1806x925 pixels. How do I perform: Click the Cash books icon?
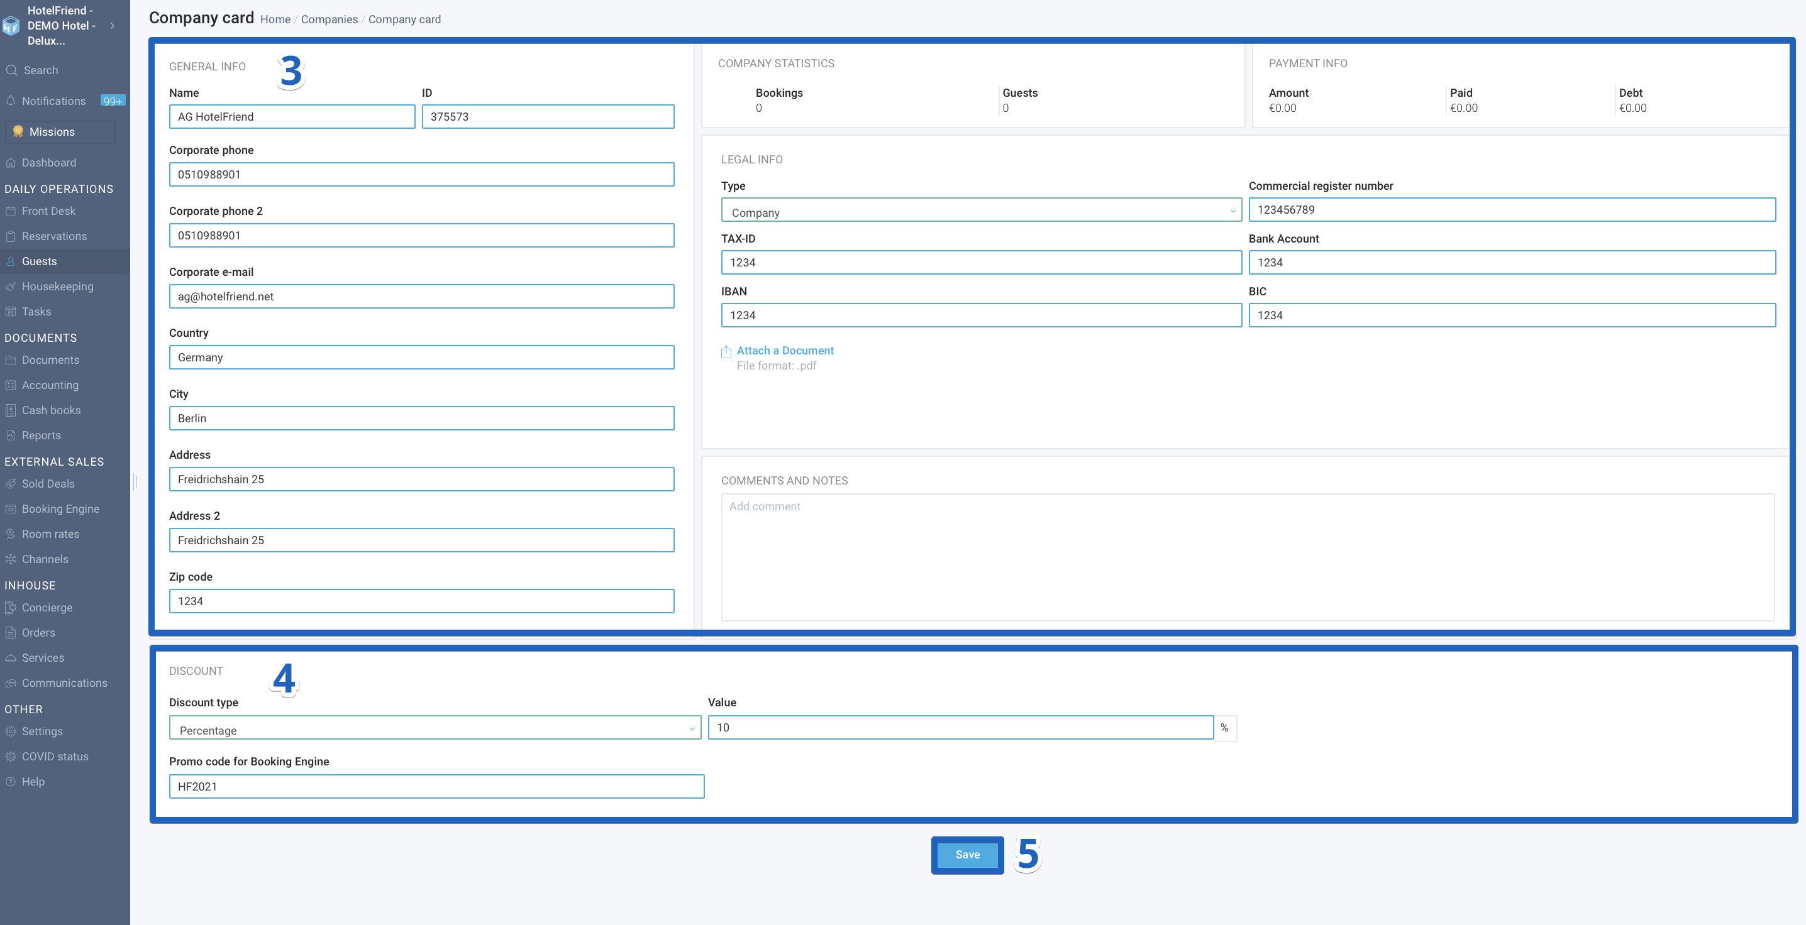pyautogui.click(x=11, y=410)
